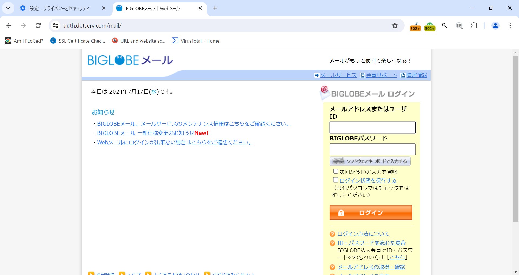519x275 pixels.
Task: Click the orange 302+ extension icon
Action: click(x=415, y=26)
